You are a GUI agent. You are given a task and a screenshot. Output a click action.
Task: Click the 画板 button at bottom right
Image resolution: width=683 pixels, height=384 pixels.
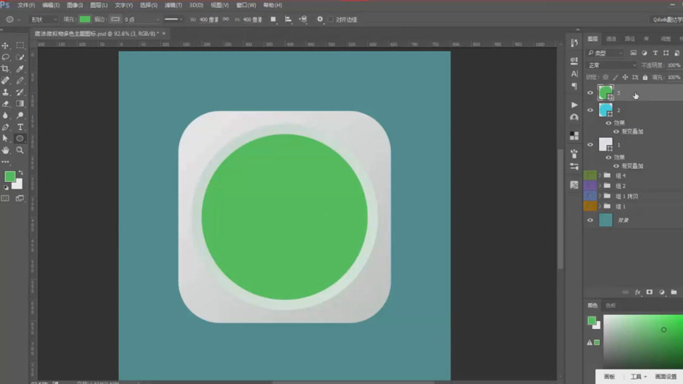609,376
